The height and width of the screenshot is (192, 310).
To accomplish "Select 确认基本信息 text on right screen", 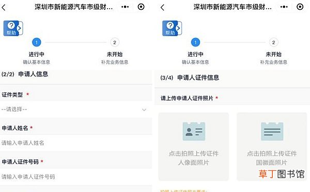I will tap(195, 62).
